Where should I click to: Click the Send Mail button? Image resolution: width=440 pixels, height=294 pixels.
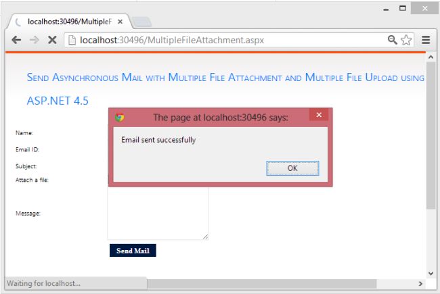pos(133,250)
